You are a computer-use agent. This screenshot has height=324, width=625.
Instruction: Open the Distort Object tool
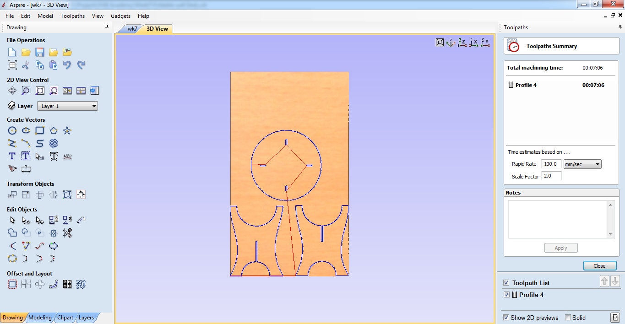point(67,194)
